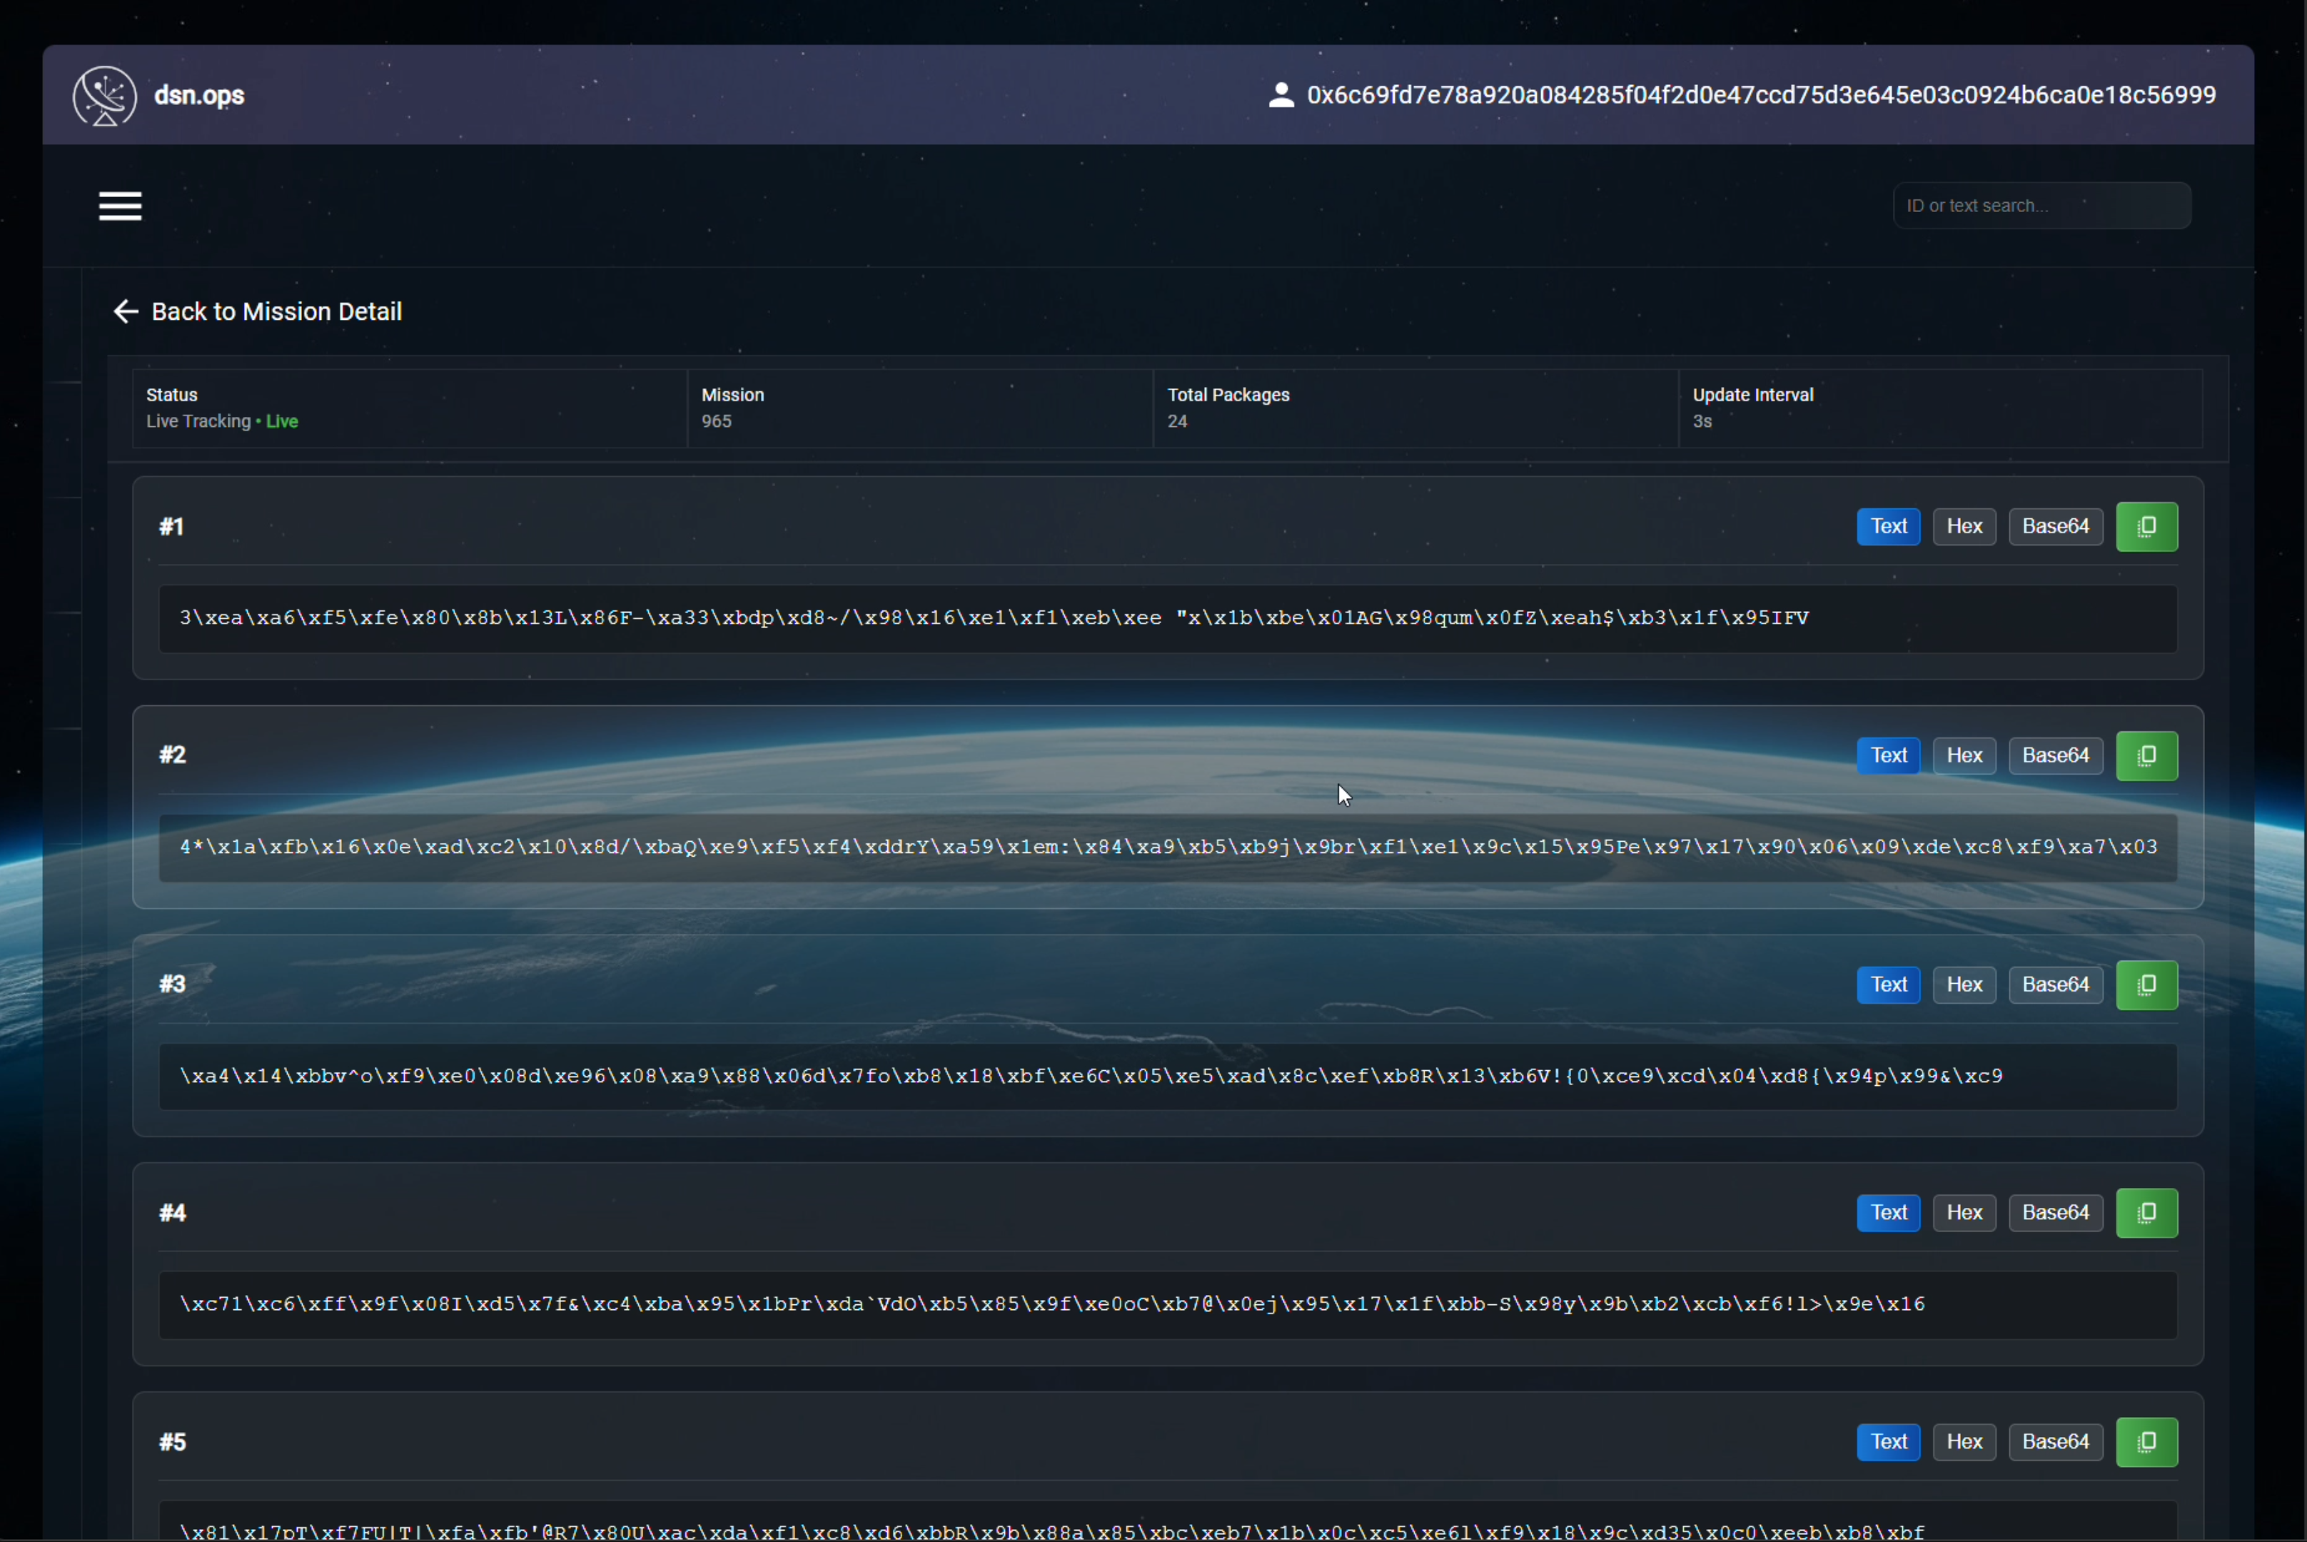Choose Hex encoding for package #5
2307x1542 pixels.
pyautogui.click(x=1964, y=1443)
